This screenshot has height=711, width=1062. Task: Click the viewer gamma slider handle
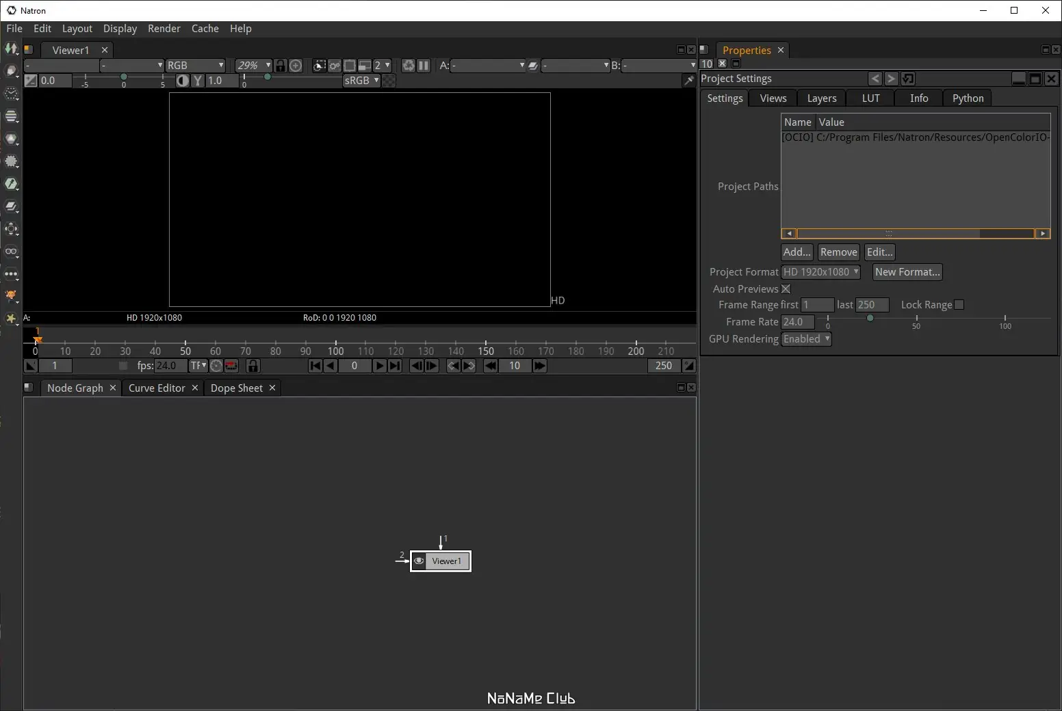point(268,77)
